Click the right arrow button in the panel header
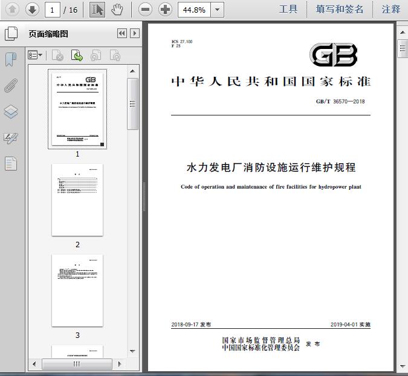 tap(135, 33)
